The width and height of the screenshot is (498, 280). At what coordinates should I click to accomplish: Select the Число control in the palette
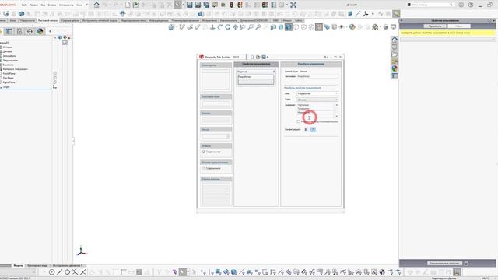click(x=216, y=134)
